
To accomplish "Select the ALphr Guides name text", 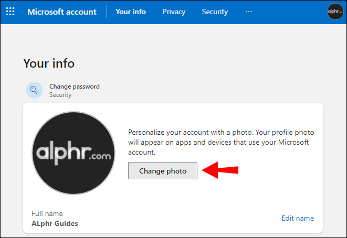I will tap(55, 223).
